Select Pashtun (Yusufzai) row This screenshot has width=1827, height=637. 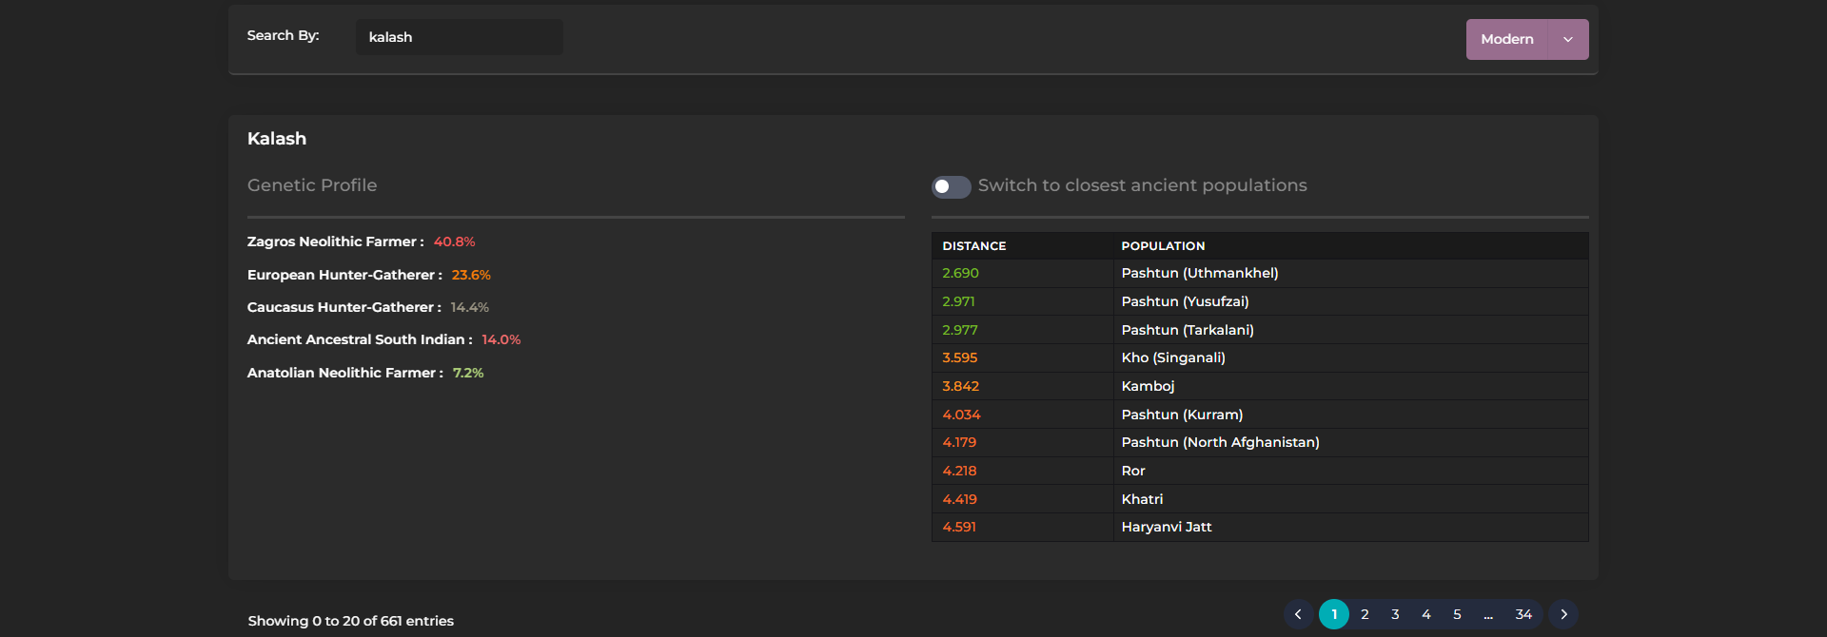[1260, 301]
